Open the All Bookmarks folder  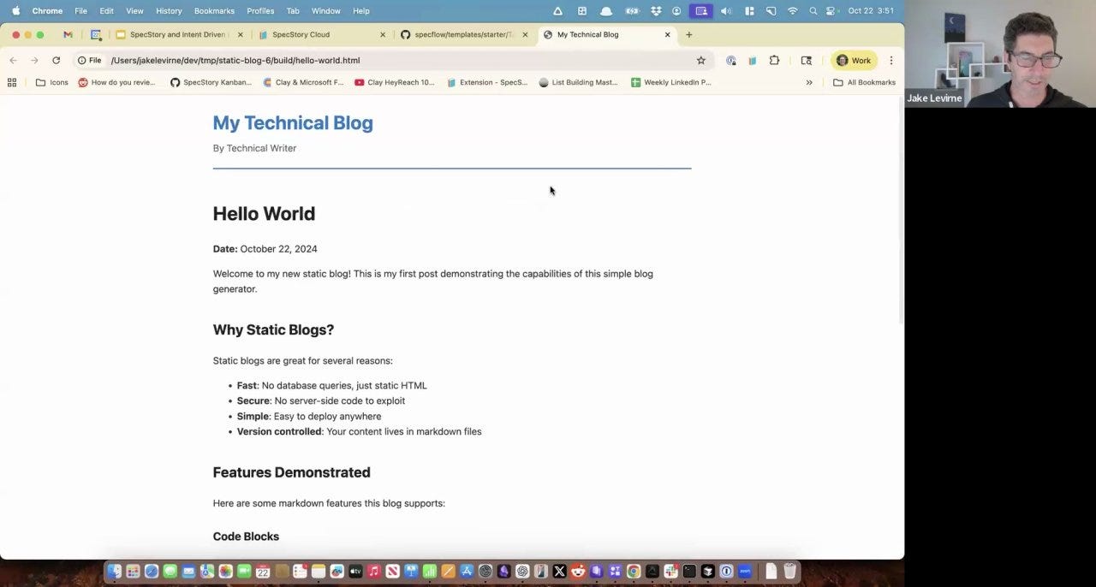click(864, 82)
